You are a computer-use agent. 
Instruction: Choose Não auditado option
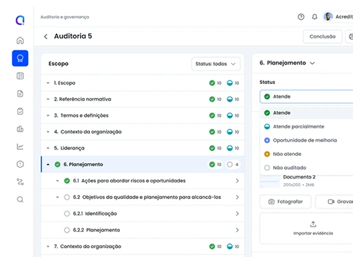pyautogui.click(x=307, y=168)
